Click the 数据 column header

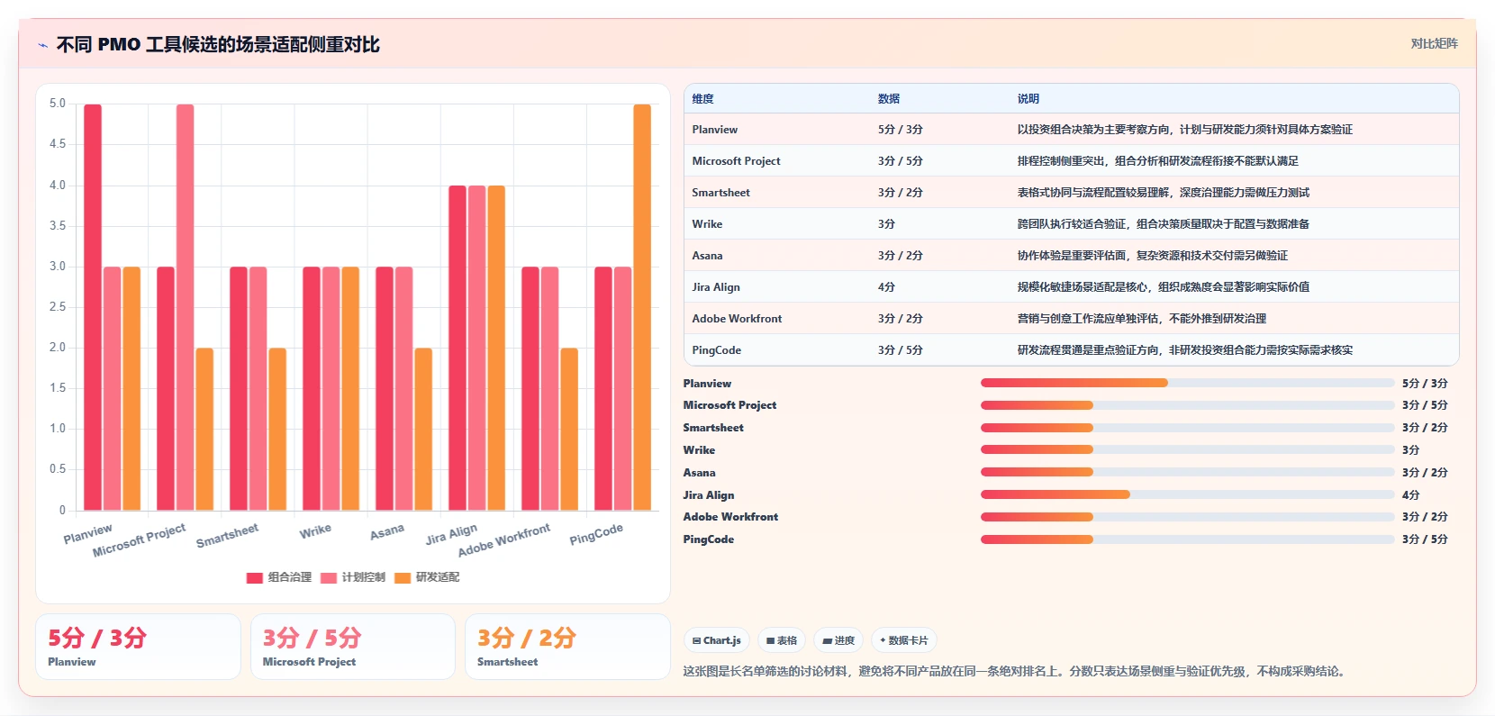pyautogui.click(x=889, y=99)
